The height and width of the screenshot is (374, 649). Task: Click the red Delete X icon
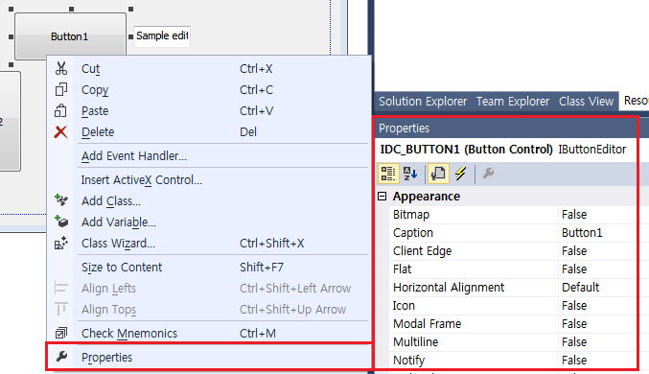pos(60,132)
